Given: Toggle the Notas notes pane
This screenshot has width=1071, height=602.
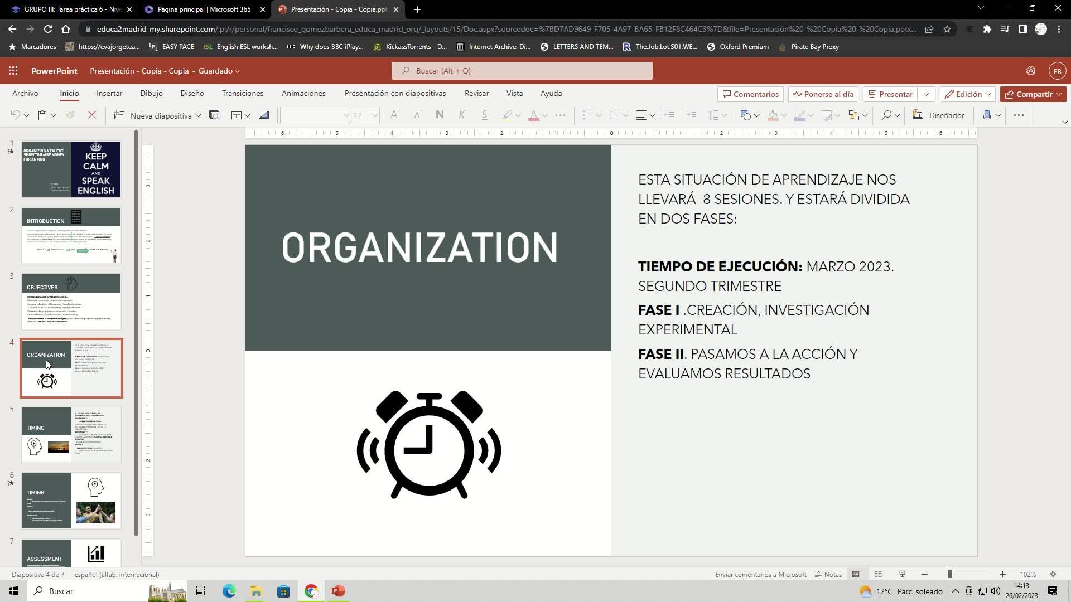Looking at the screenshot, I should click(x=828, y=574).
